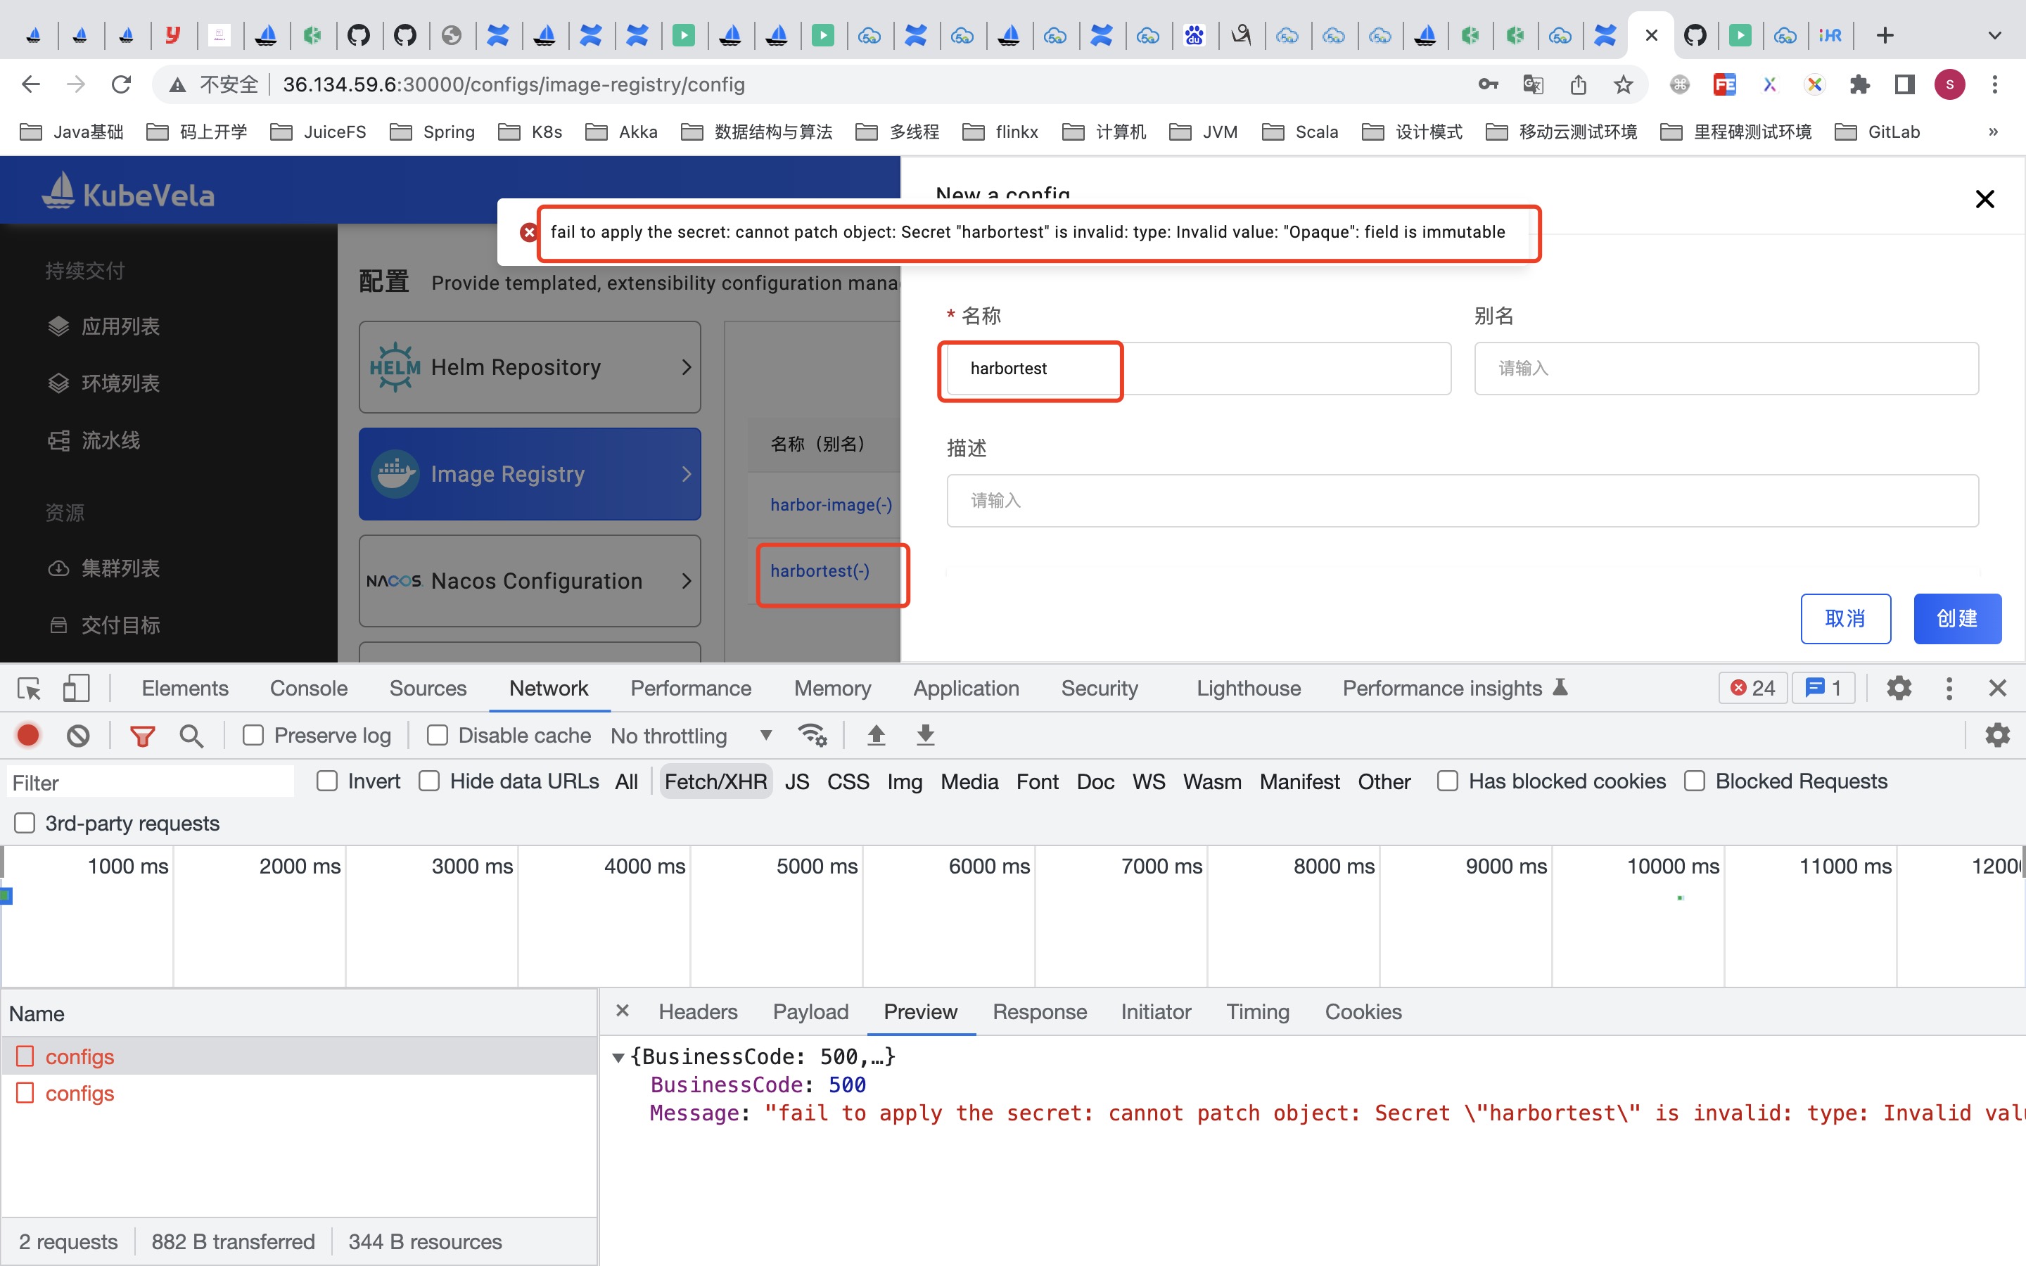Open the Response tab of the request
Image resolution: width=2026 pixels, height=1266 pixels.
1039,1011
